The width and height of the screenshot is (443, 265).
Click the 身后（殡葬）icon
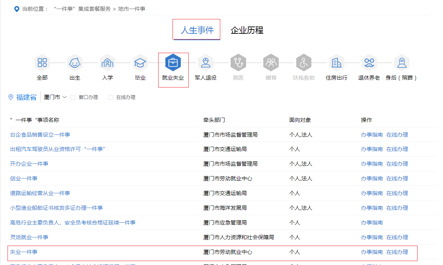click(401, 63)
